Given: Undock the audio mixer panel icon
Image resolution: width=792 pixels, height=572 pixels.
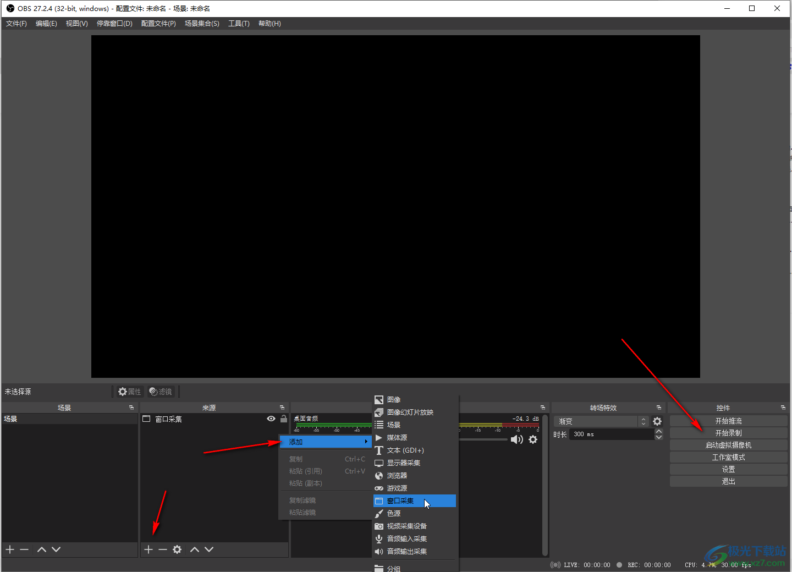Looking at the screenshot, I should click(x=543, y=408).
